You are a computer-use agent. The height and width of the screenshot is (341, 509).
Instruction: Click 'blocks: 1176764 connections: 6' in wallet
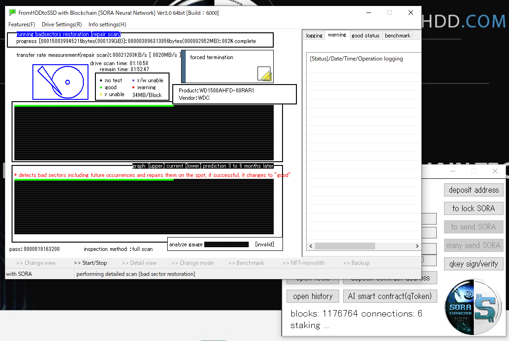coord(357,313)
